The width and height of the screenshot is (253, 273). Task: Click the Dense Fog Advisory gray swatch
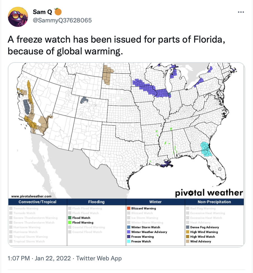(188, 227)
